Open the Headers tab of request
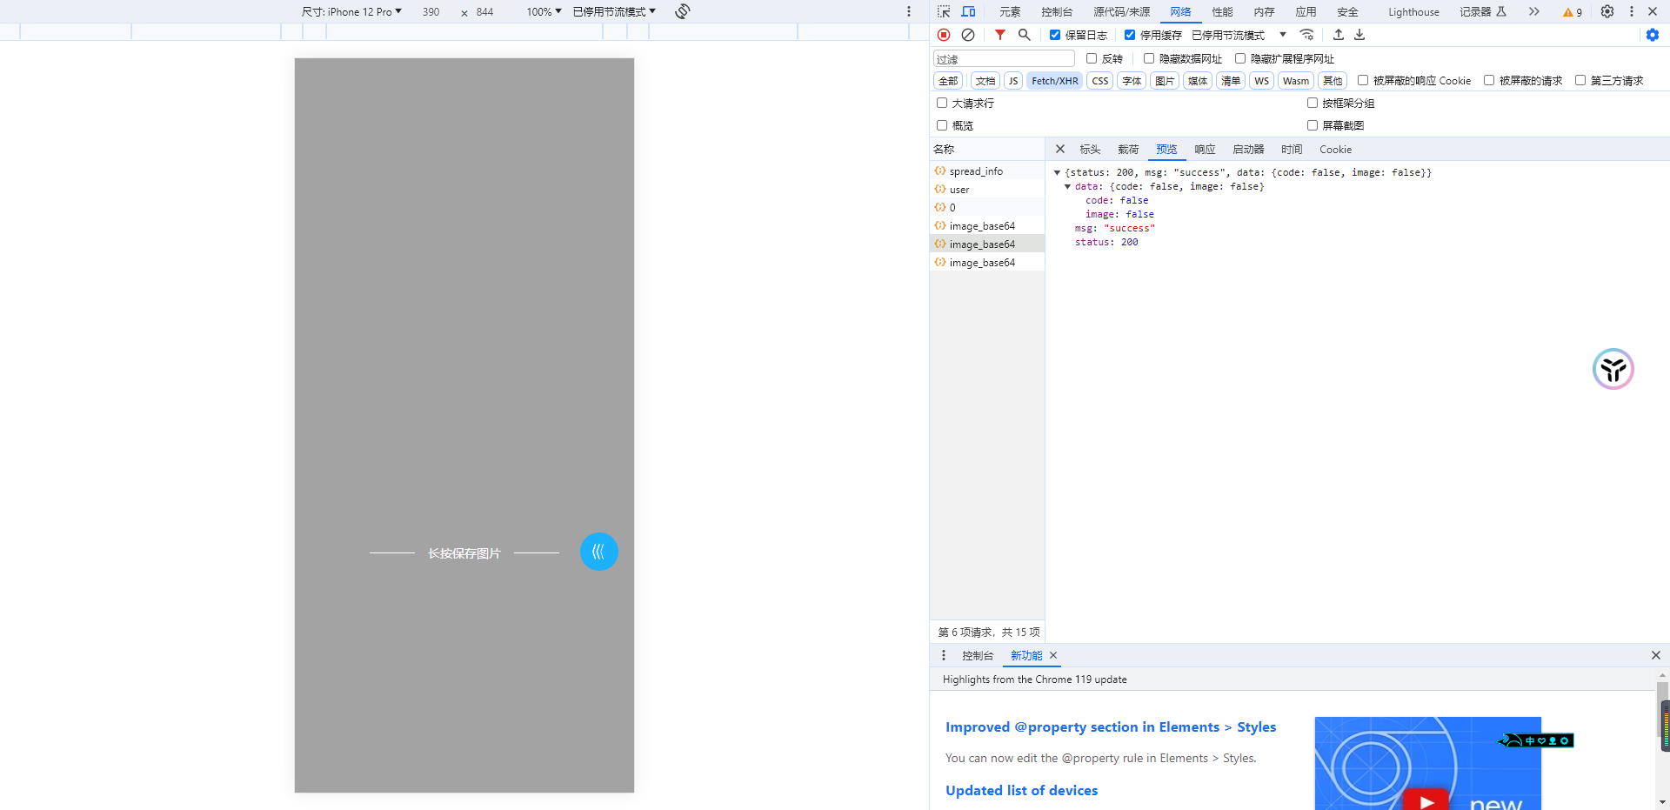 click(x=1090, y=149)
